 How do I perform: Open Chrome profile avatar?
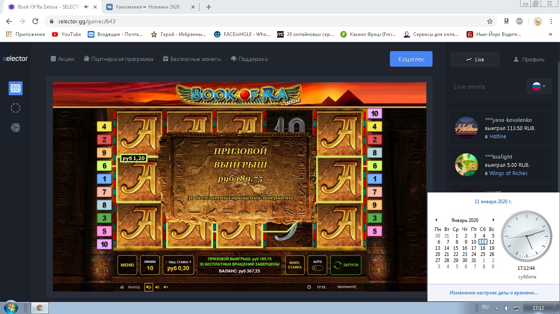click(538, 21)
